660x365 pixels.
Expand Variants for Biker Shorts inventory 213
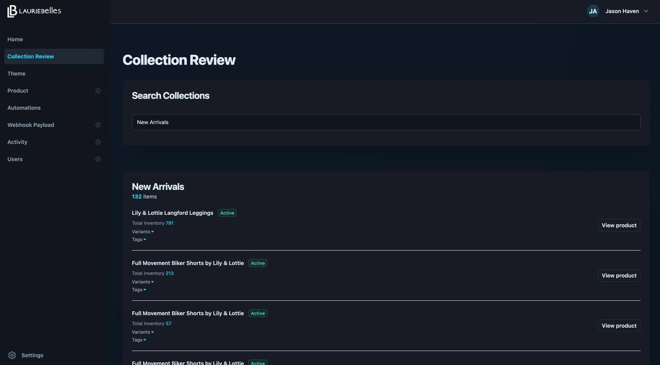(x=143, y=282)
